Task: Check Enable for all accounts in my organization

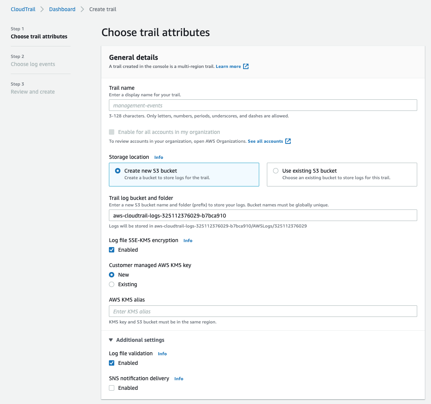Action: [x=111, y=132]
